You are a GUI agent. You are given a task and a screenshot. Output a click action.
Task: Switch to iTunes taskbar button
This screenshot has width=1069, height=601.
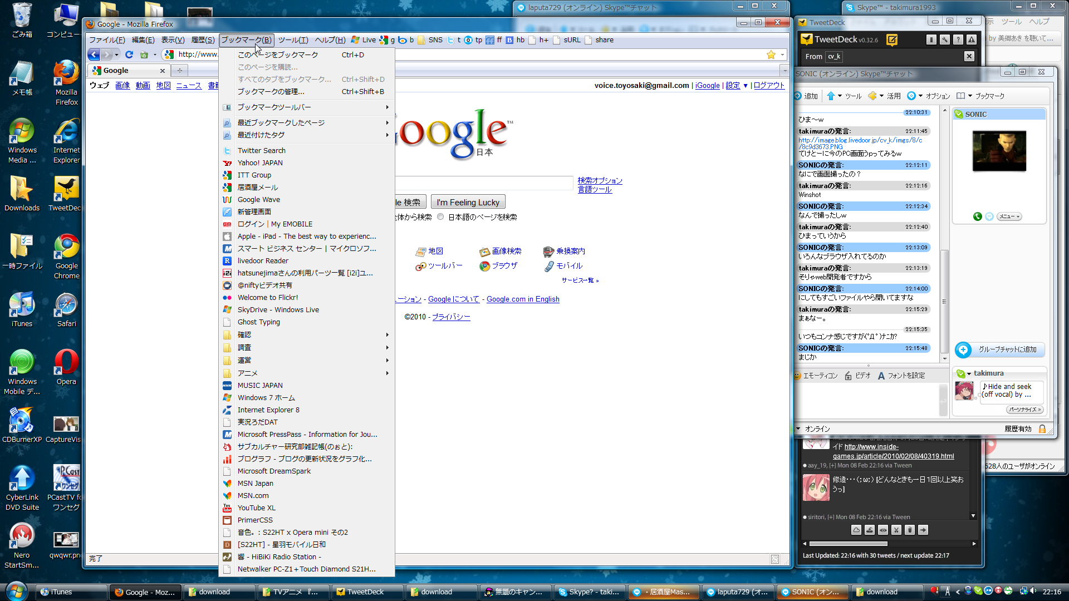pyautogui.click(x=72, y=592)
